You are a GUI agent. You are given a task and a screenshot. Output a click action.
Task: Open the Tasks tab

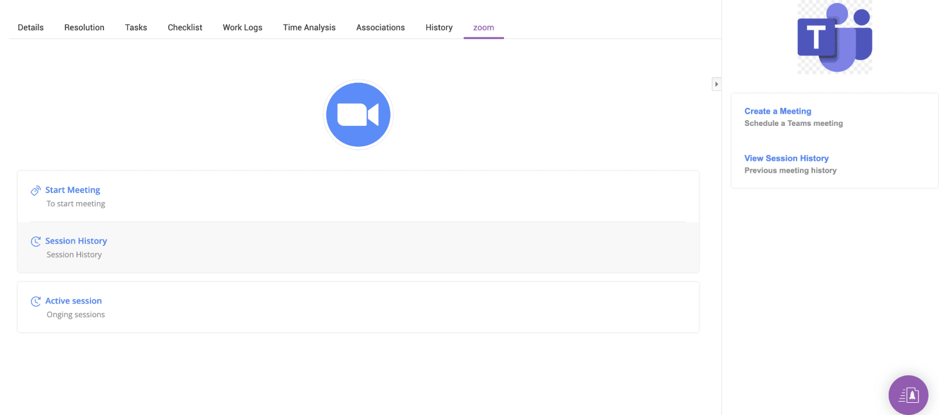[x=136, y=27]
